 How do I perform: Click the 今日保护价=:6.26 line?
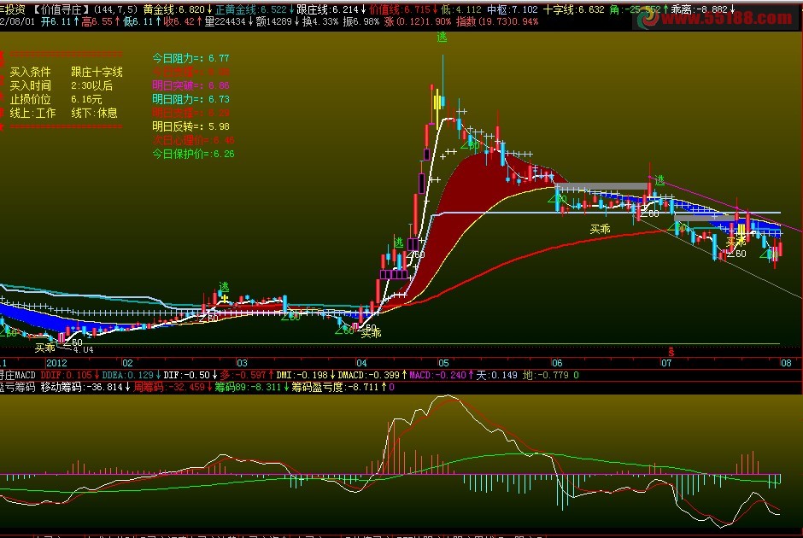[x=193, y=154]
